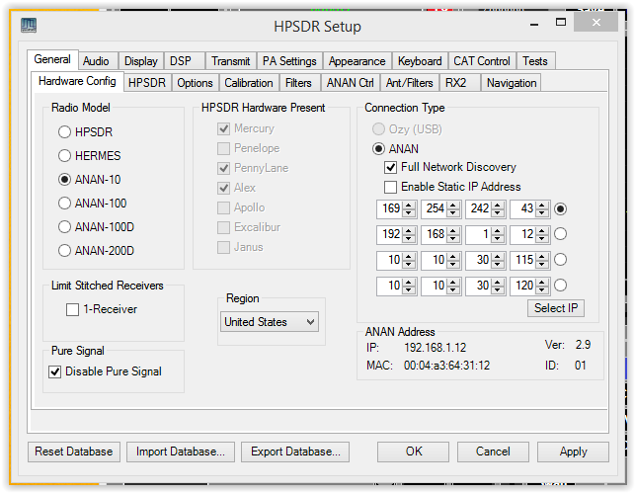Click the HPSDR Setup window app icon
The width and height of the screenshot is (635, 493).
pyautogui.click(x=29, y=25)
